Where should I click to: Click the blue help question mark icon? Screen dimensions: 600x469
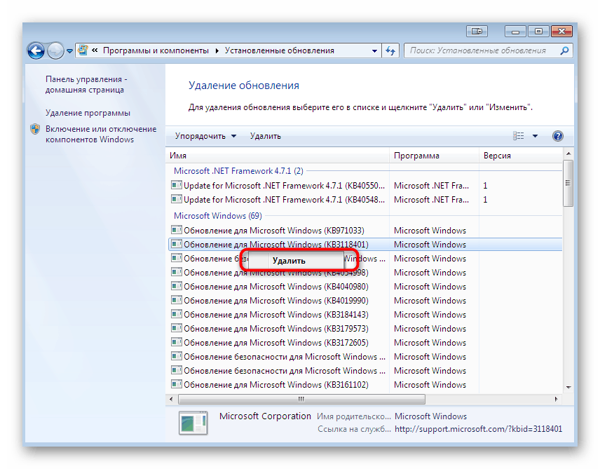pos(557,136)
